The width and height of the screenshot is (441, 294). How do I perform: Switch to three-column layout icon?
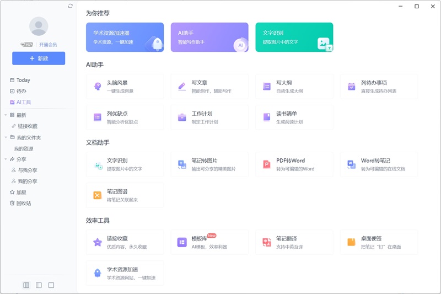[x=26, y=285]
